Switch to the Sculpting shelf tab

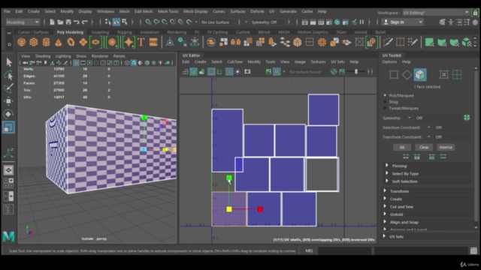click(x=100, y=31)
